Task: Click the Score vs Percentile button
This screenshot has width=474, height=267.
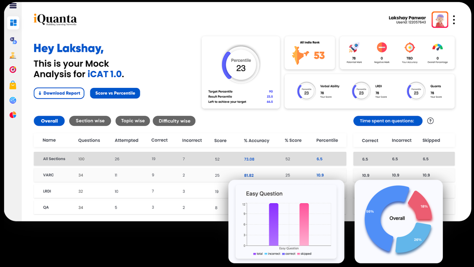Action: coord(115,93)
